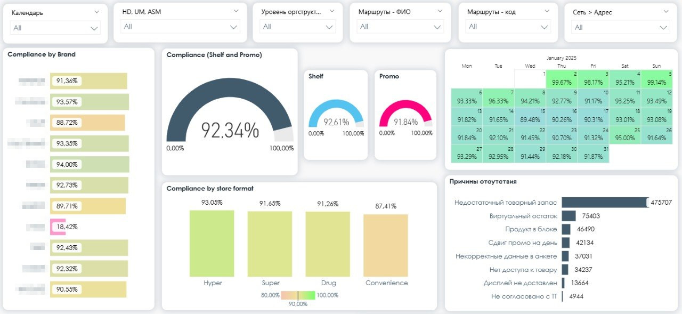682x314 pixels.
Task: Open the HD, UM, ASM value dropdown
Action: [180, 27]
